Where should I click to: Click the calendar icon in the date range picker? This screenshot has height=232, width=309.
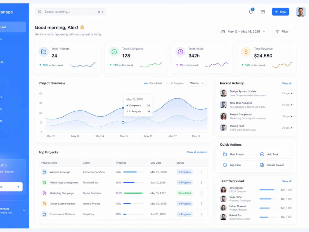pos(223,32)
